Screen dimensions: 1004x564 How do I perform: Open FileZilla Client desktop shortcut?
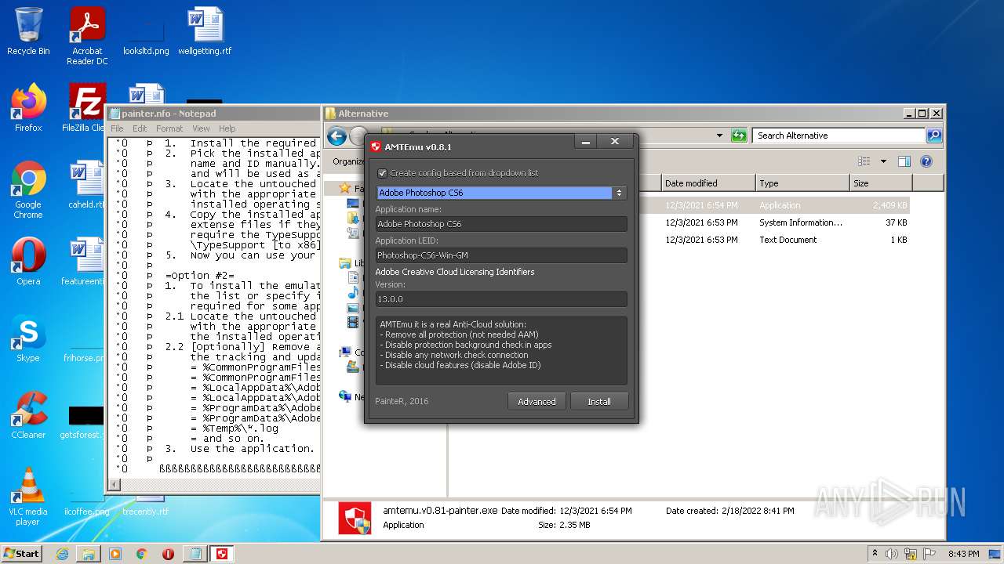[87, 108]
